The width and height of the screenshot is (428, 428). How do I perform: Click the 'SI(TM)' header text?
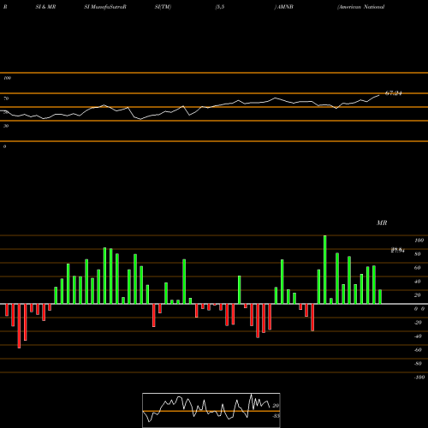(163, 7)
